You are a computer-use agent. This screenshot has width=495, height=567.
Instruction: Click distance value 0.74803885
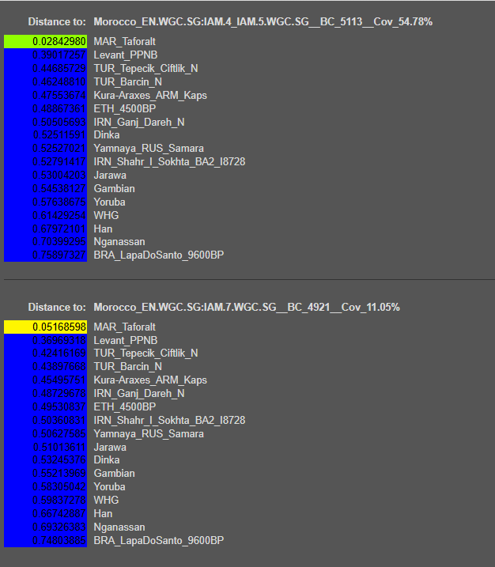pyautogui.click(x=45, y=540)
